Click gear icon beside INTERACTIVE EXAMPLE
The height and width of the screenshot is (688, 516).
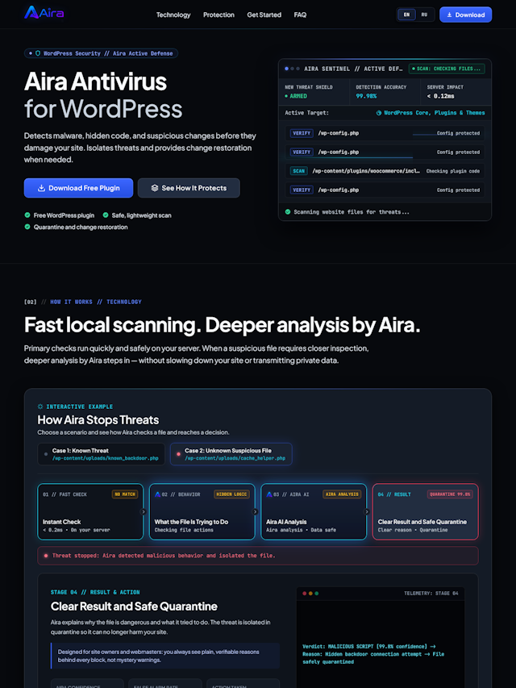[x=41, y=407]
